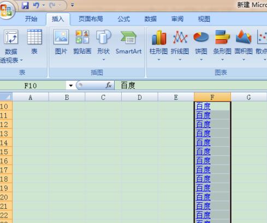Insert a 图片 picture
267x223 pixels.
61,42
